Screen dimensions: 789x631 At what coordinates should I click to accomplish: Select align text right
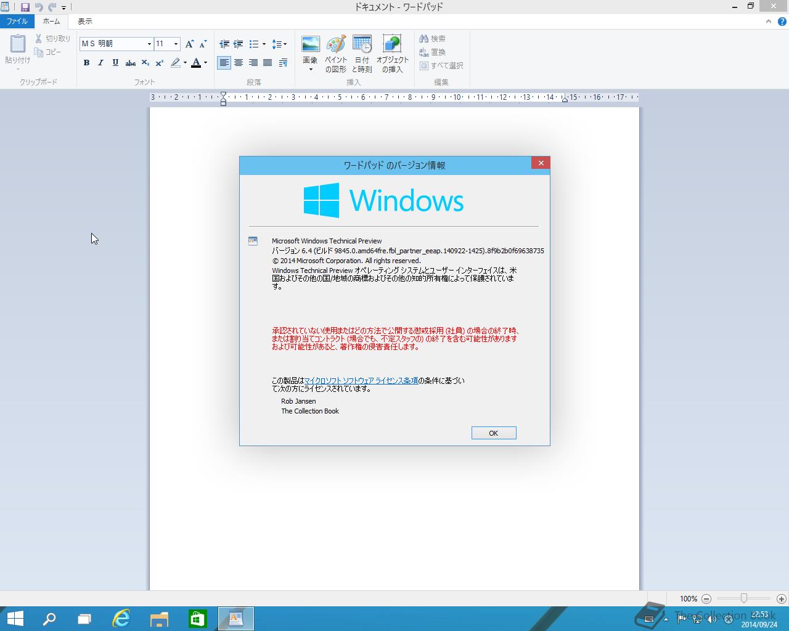(253, 62)
